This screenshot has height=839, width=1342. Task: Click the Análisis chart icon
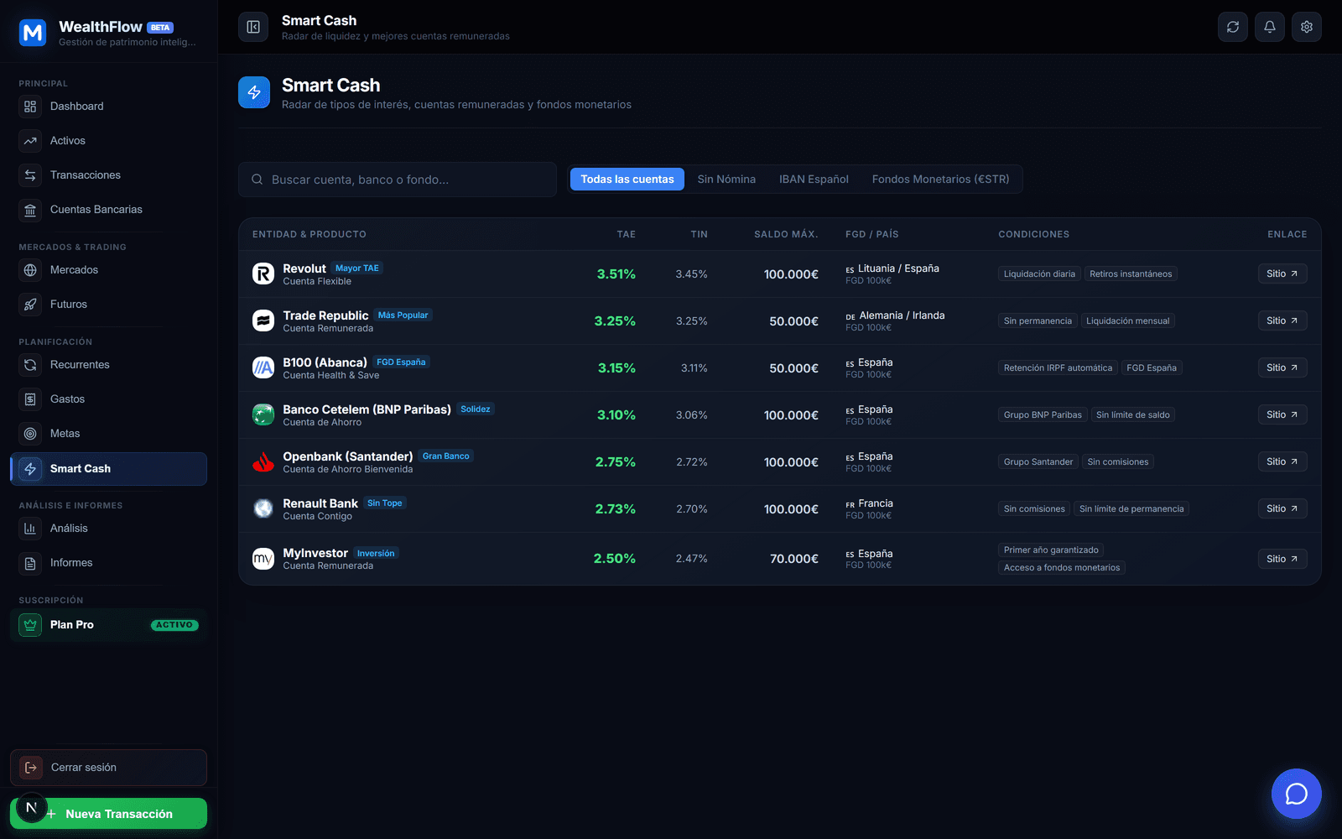coord(30,529)
